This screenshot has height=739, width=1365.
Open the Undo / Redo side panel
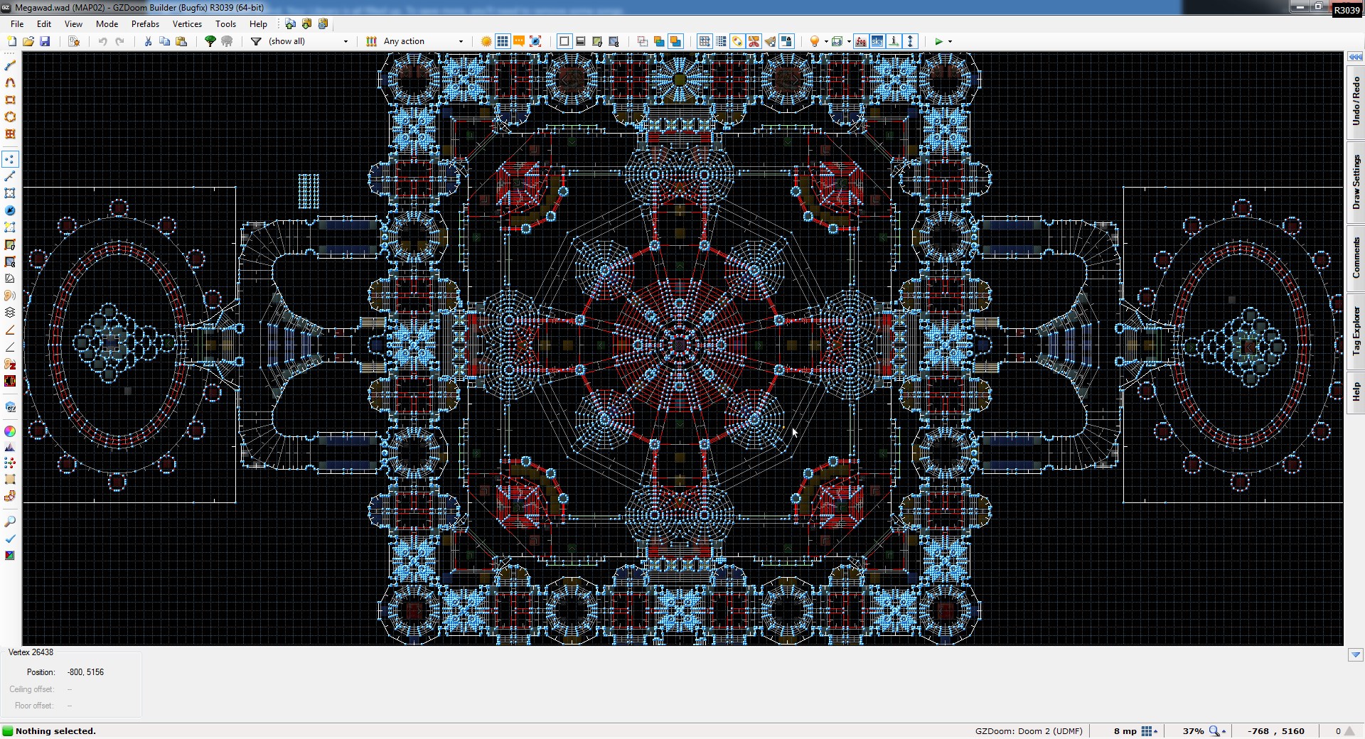coord(1356,101)
